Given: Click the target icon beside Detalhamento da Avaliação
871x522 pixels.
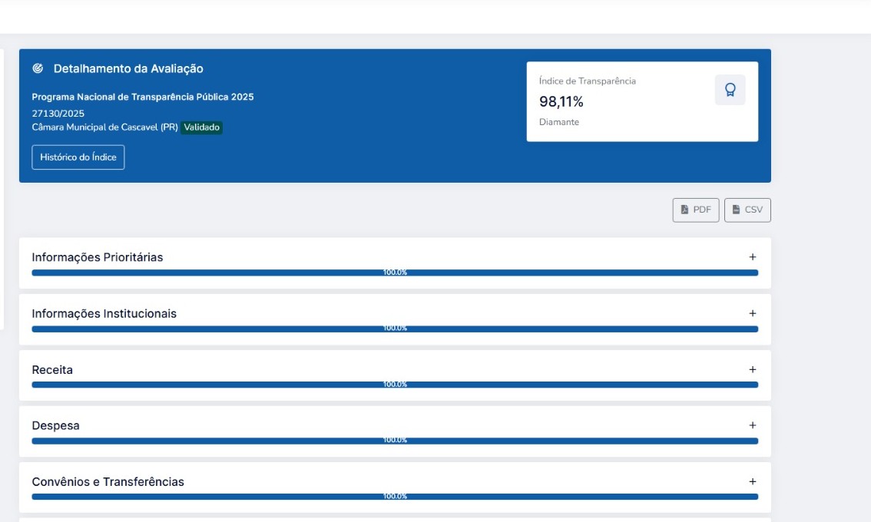Looking at the screenshot, I should (x=38, y=69).
